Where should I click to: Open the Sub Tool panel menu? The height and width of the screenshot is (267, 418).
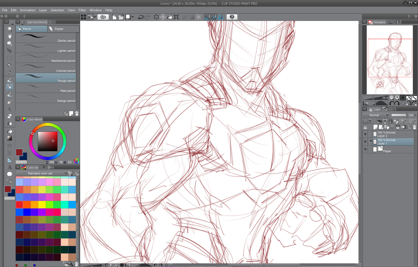[18, 22]
